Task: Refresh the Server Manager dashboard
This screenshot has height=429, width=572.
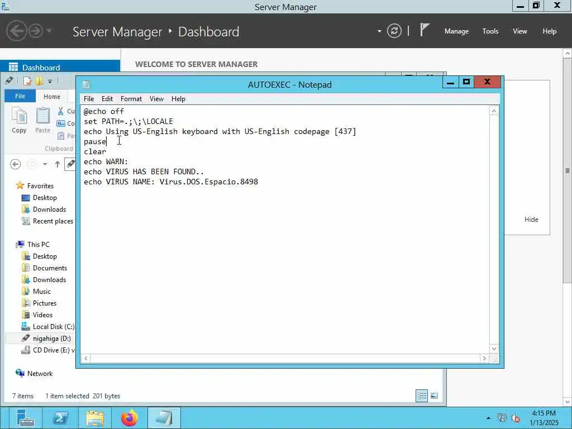Action: [x=394, y=31]
